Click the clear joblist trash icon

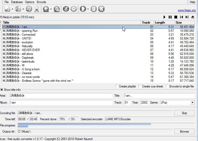point(37,9)
